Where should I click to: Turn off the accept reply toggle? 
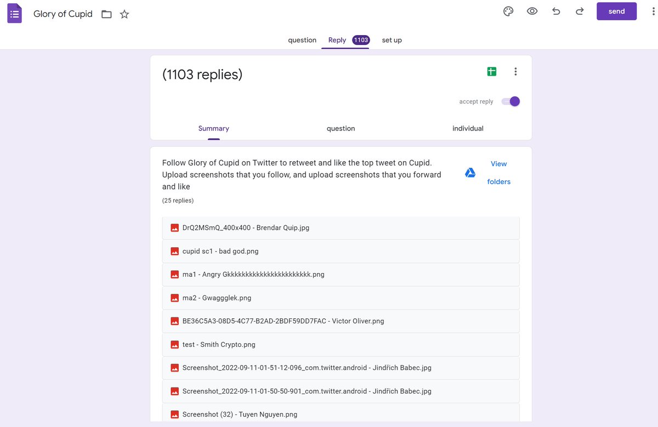(510, 101)
